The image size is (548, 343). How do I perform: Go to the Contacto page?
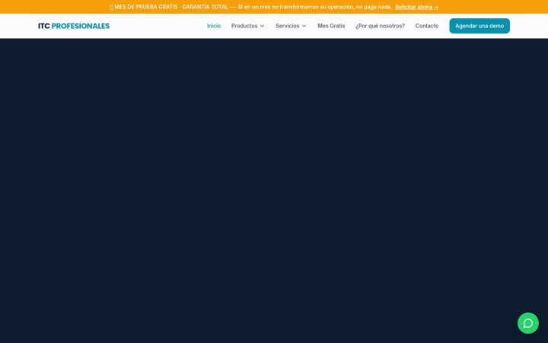point(427,26)
